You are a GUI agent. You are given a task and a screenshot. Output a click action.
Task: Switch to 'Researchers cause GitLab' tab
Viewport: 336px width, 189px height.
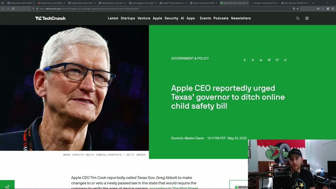click(51, 3)
